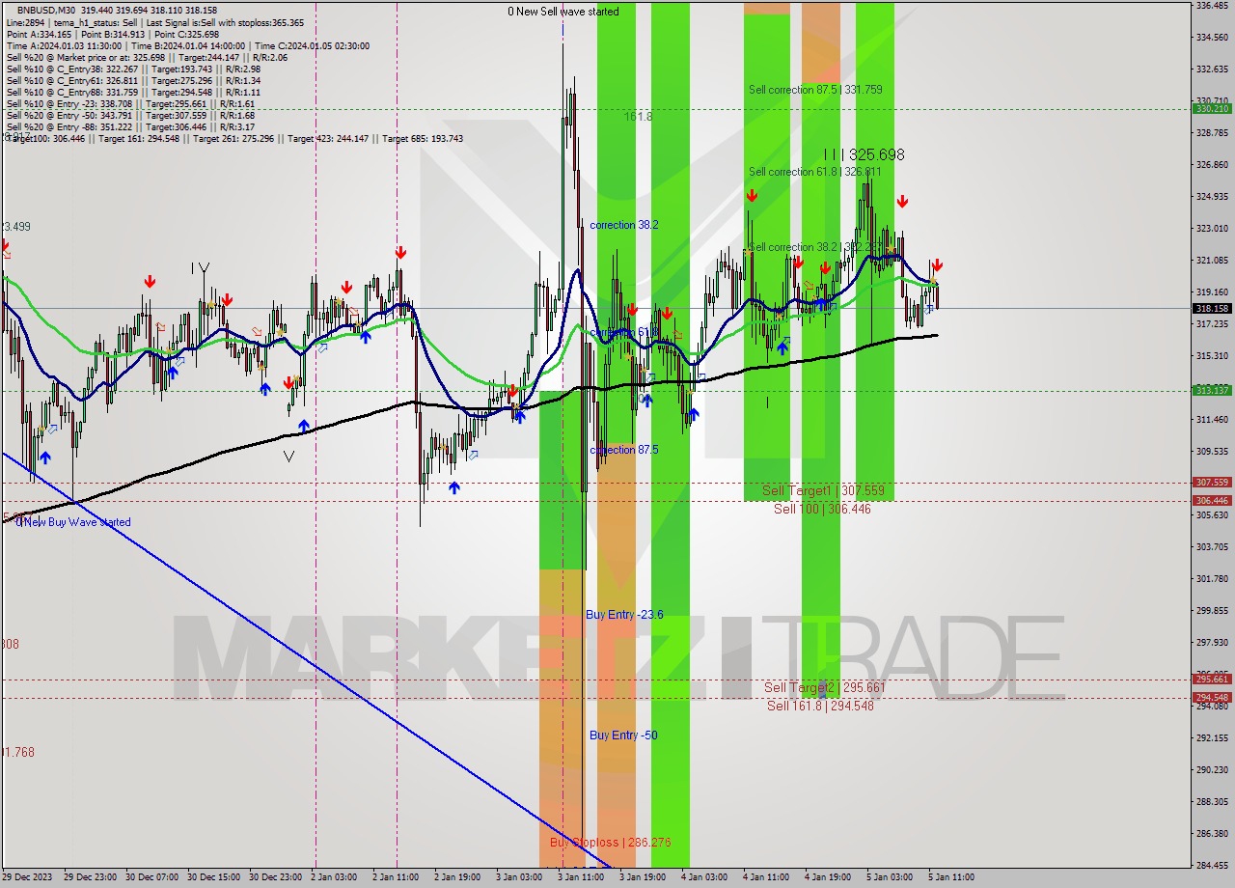Click the 'Sell %10 @ C_Entry88: 331.759' line
The image size is (1235, 888).
133,92
